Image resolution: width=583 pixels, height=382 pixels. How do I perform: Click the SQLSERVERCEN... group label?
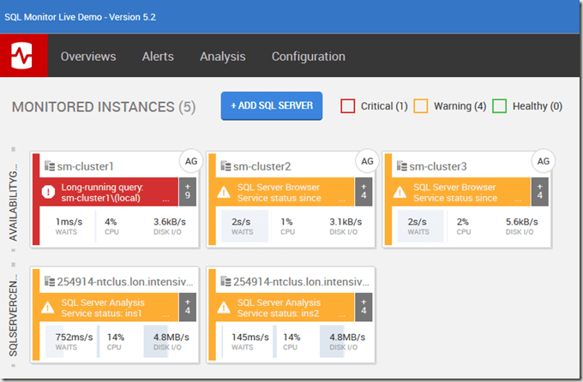(x=13, y=315)
